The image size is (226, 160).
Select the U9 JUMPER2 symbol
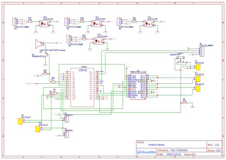point(67,135)
